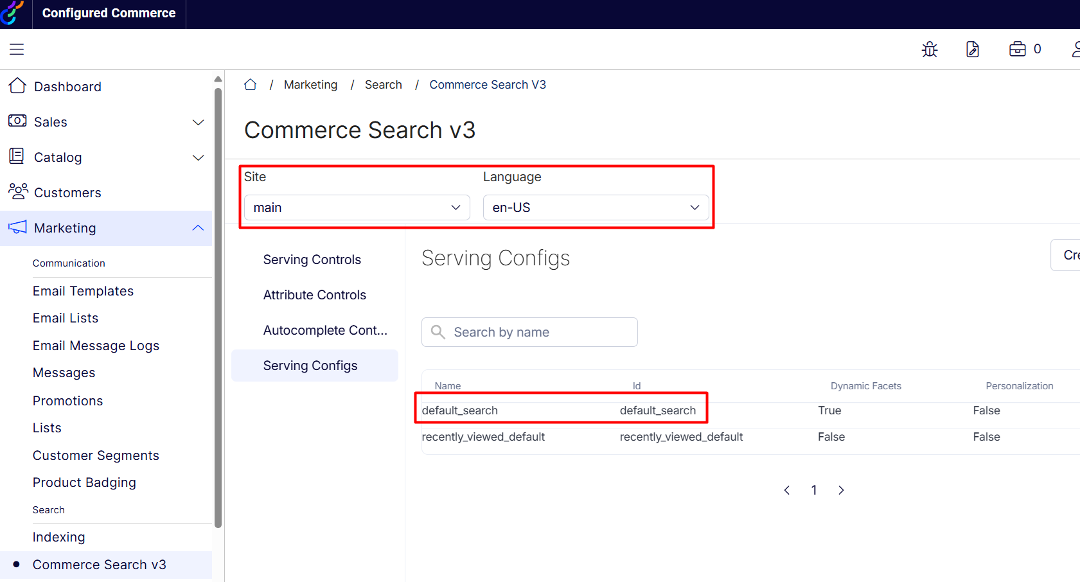Click the Dashboard house icon
1080x582 pixels.
coord(17,86)
